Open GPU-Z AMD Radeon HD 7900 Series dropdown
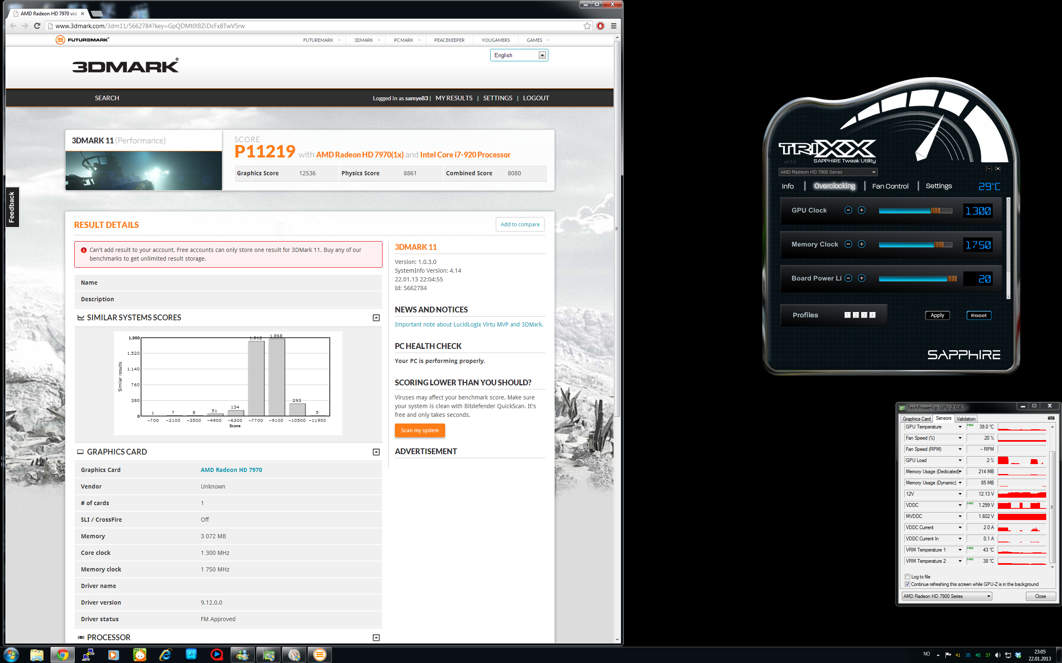 pyautogui.click(x=947, y=596)
